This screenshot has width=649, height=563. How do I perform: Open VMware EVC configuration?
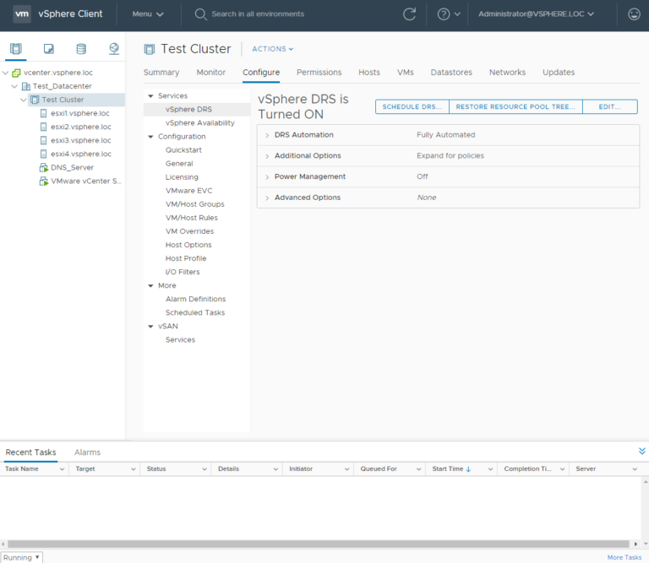pos(188,191)
